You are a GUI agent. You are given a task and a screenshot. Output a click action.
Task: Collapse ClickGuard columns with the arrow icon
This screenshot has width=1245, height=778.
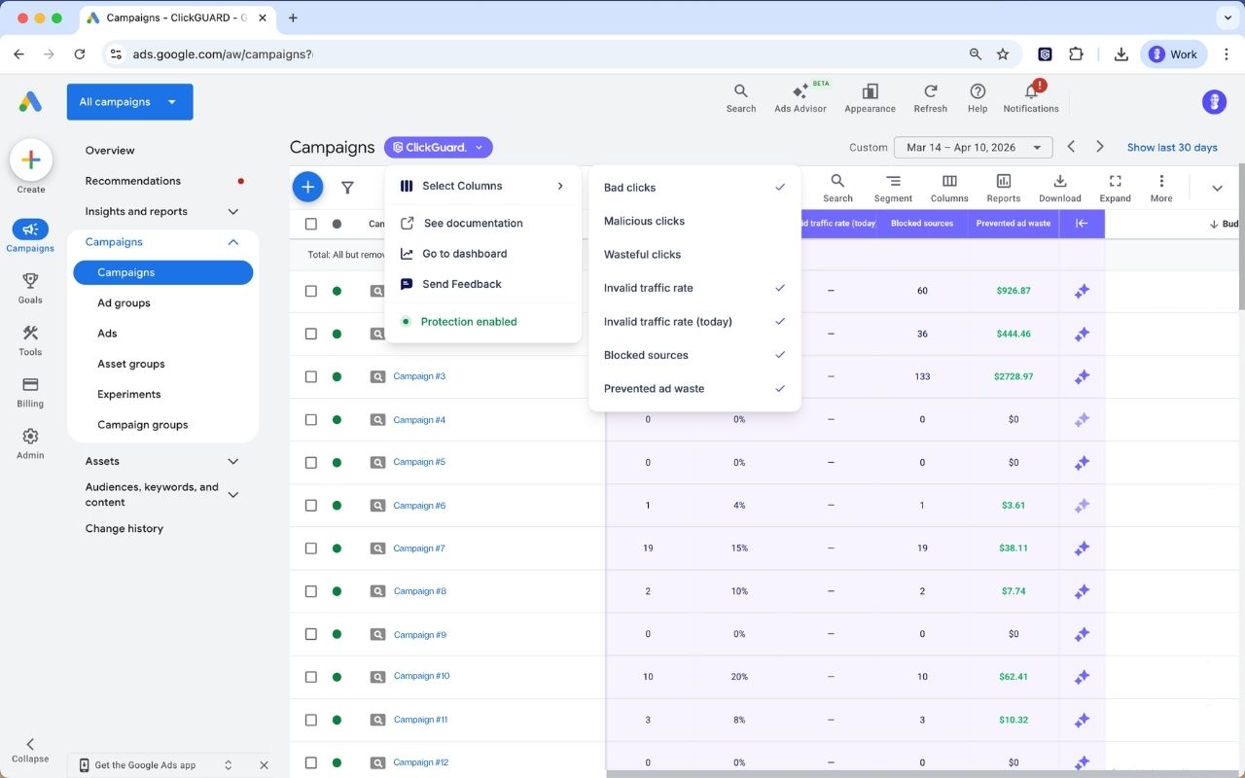1082,224
